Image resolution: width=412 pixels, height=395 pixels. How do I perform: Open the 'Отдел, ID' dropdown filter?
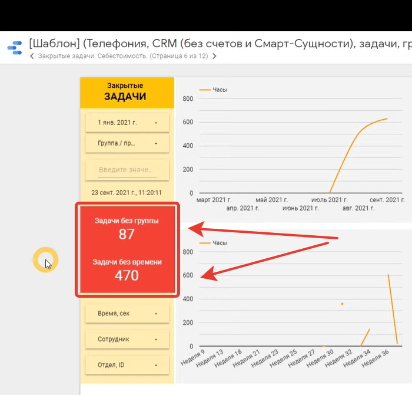pyautogui.click(x=127, y=365)
